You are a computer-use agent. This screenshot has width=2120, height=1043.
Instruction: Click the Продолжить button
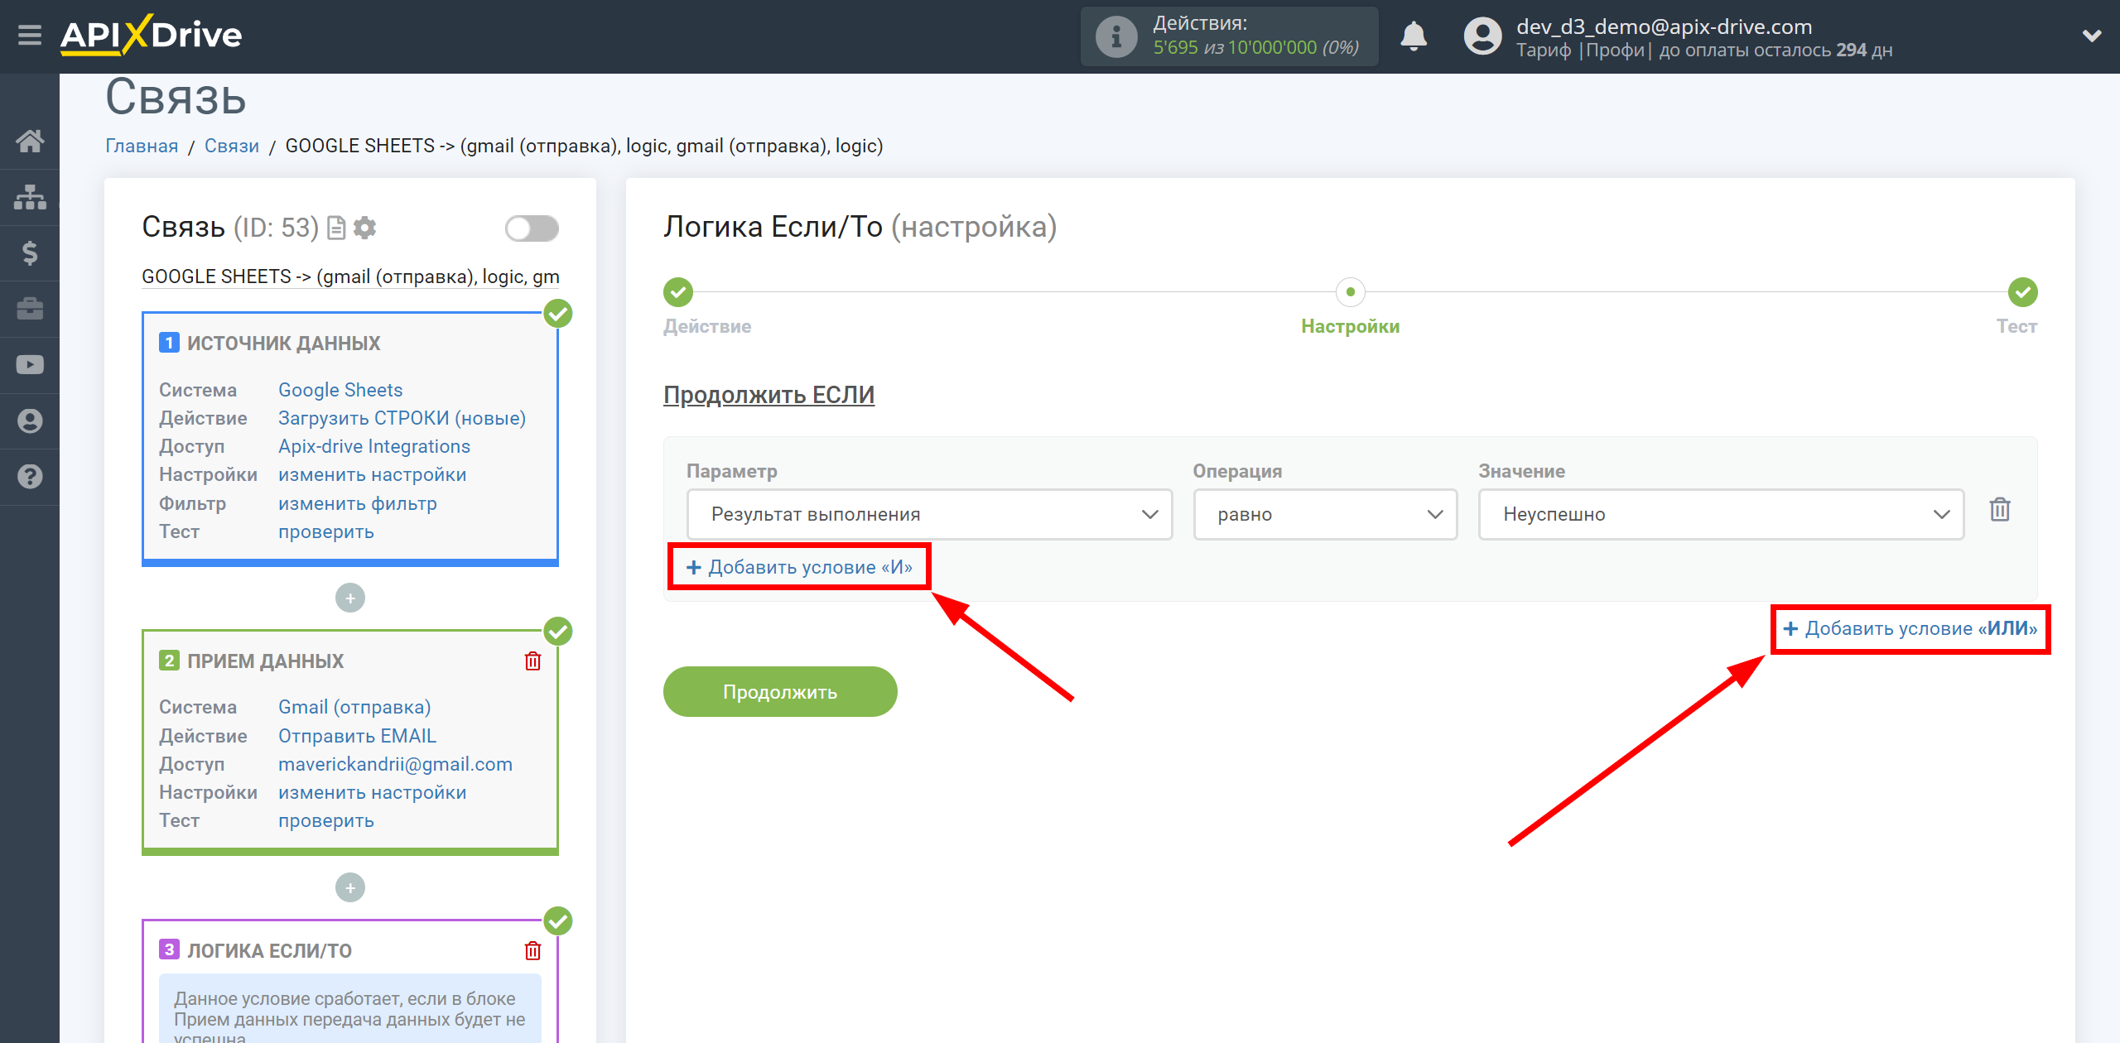(x=780, y=692)
